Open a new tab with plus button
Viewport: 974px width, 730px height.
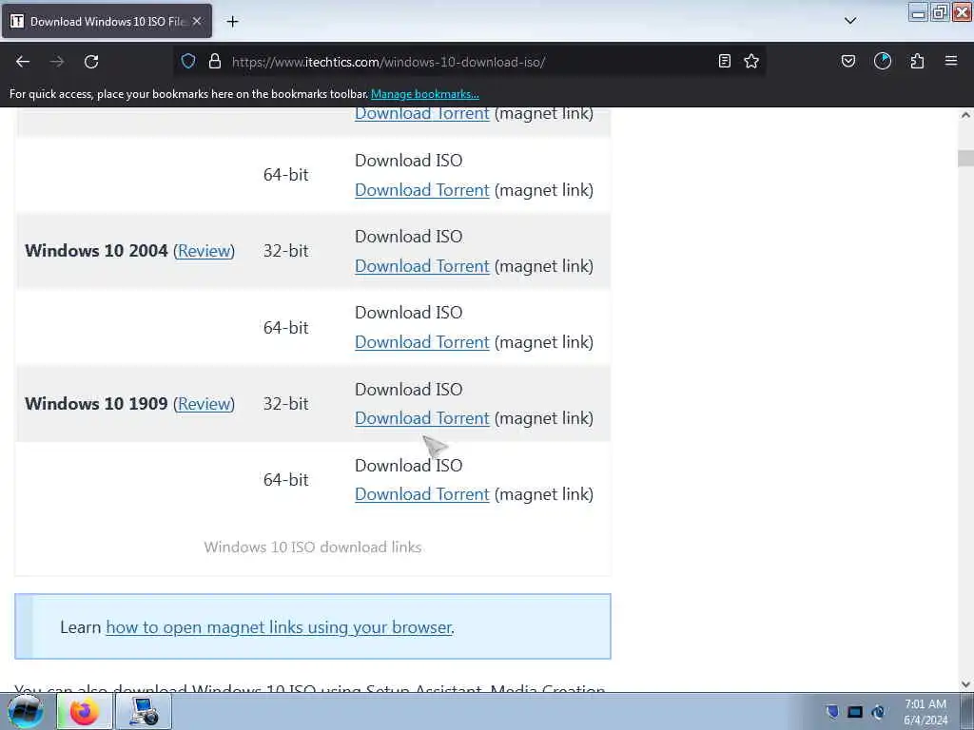232,22
